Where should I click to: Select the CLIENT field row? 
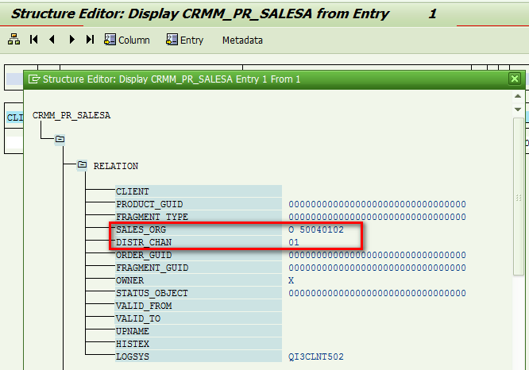coord(199,191)
